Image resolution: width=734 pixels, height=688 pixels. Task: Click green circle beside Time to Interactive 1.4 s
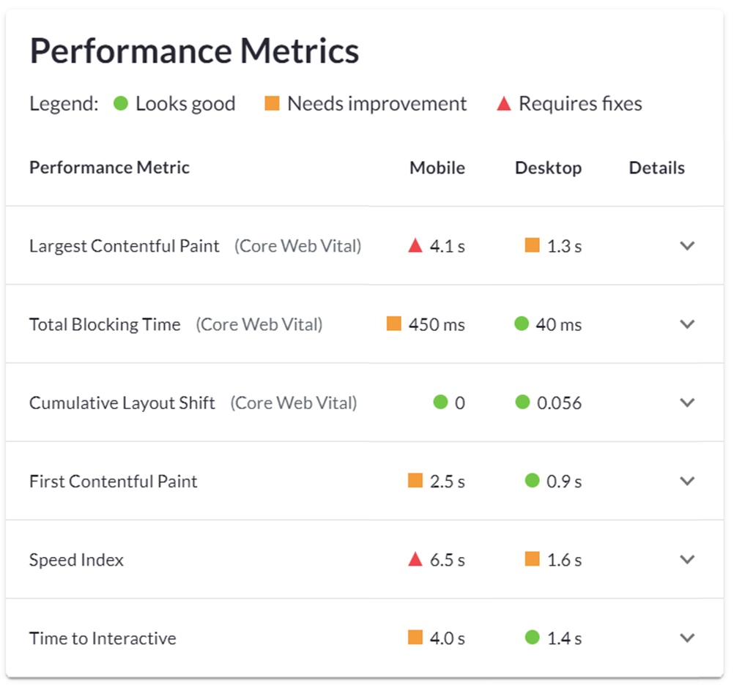pyautogui.click(x=533, y=637)
